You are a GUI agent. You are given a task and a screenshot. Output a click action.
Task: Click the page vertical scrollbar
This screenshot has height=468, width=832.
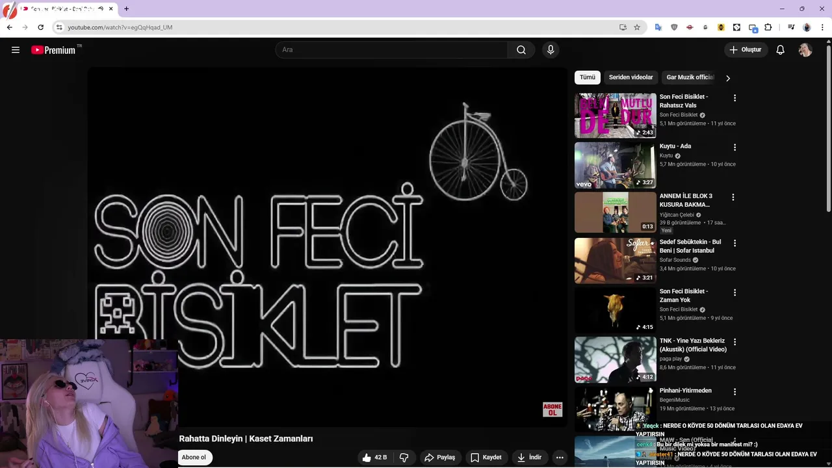tap(829, 130)
